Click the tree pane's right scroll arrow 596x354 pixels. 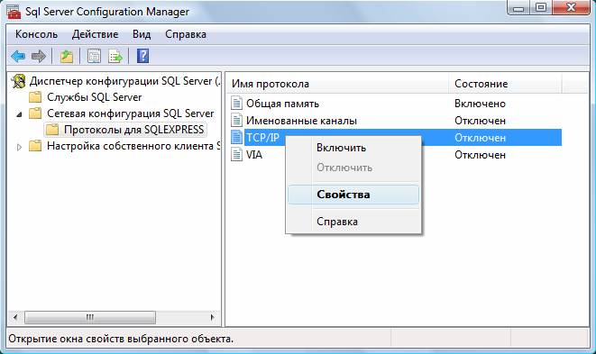click(x=212, y=317)
